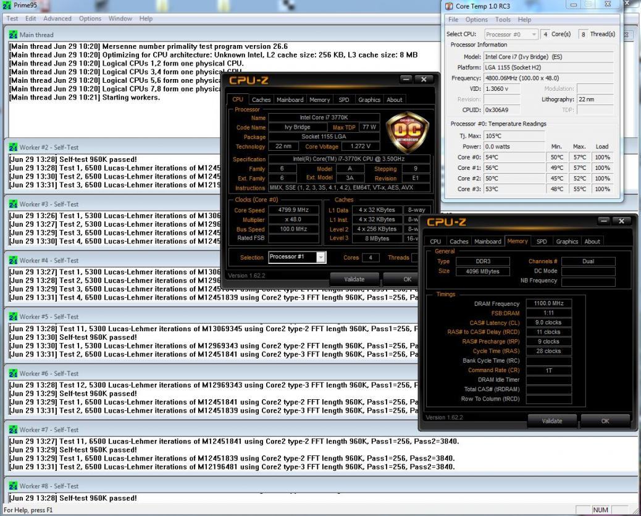Switch to SPD tab in CPU-Z CPU window
Screen dimensions: 641x516
pos(344,99)
